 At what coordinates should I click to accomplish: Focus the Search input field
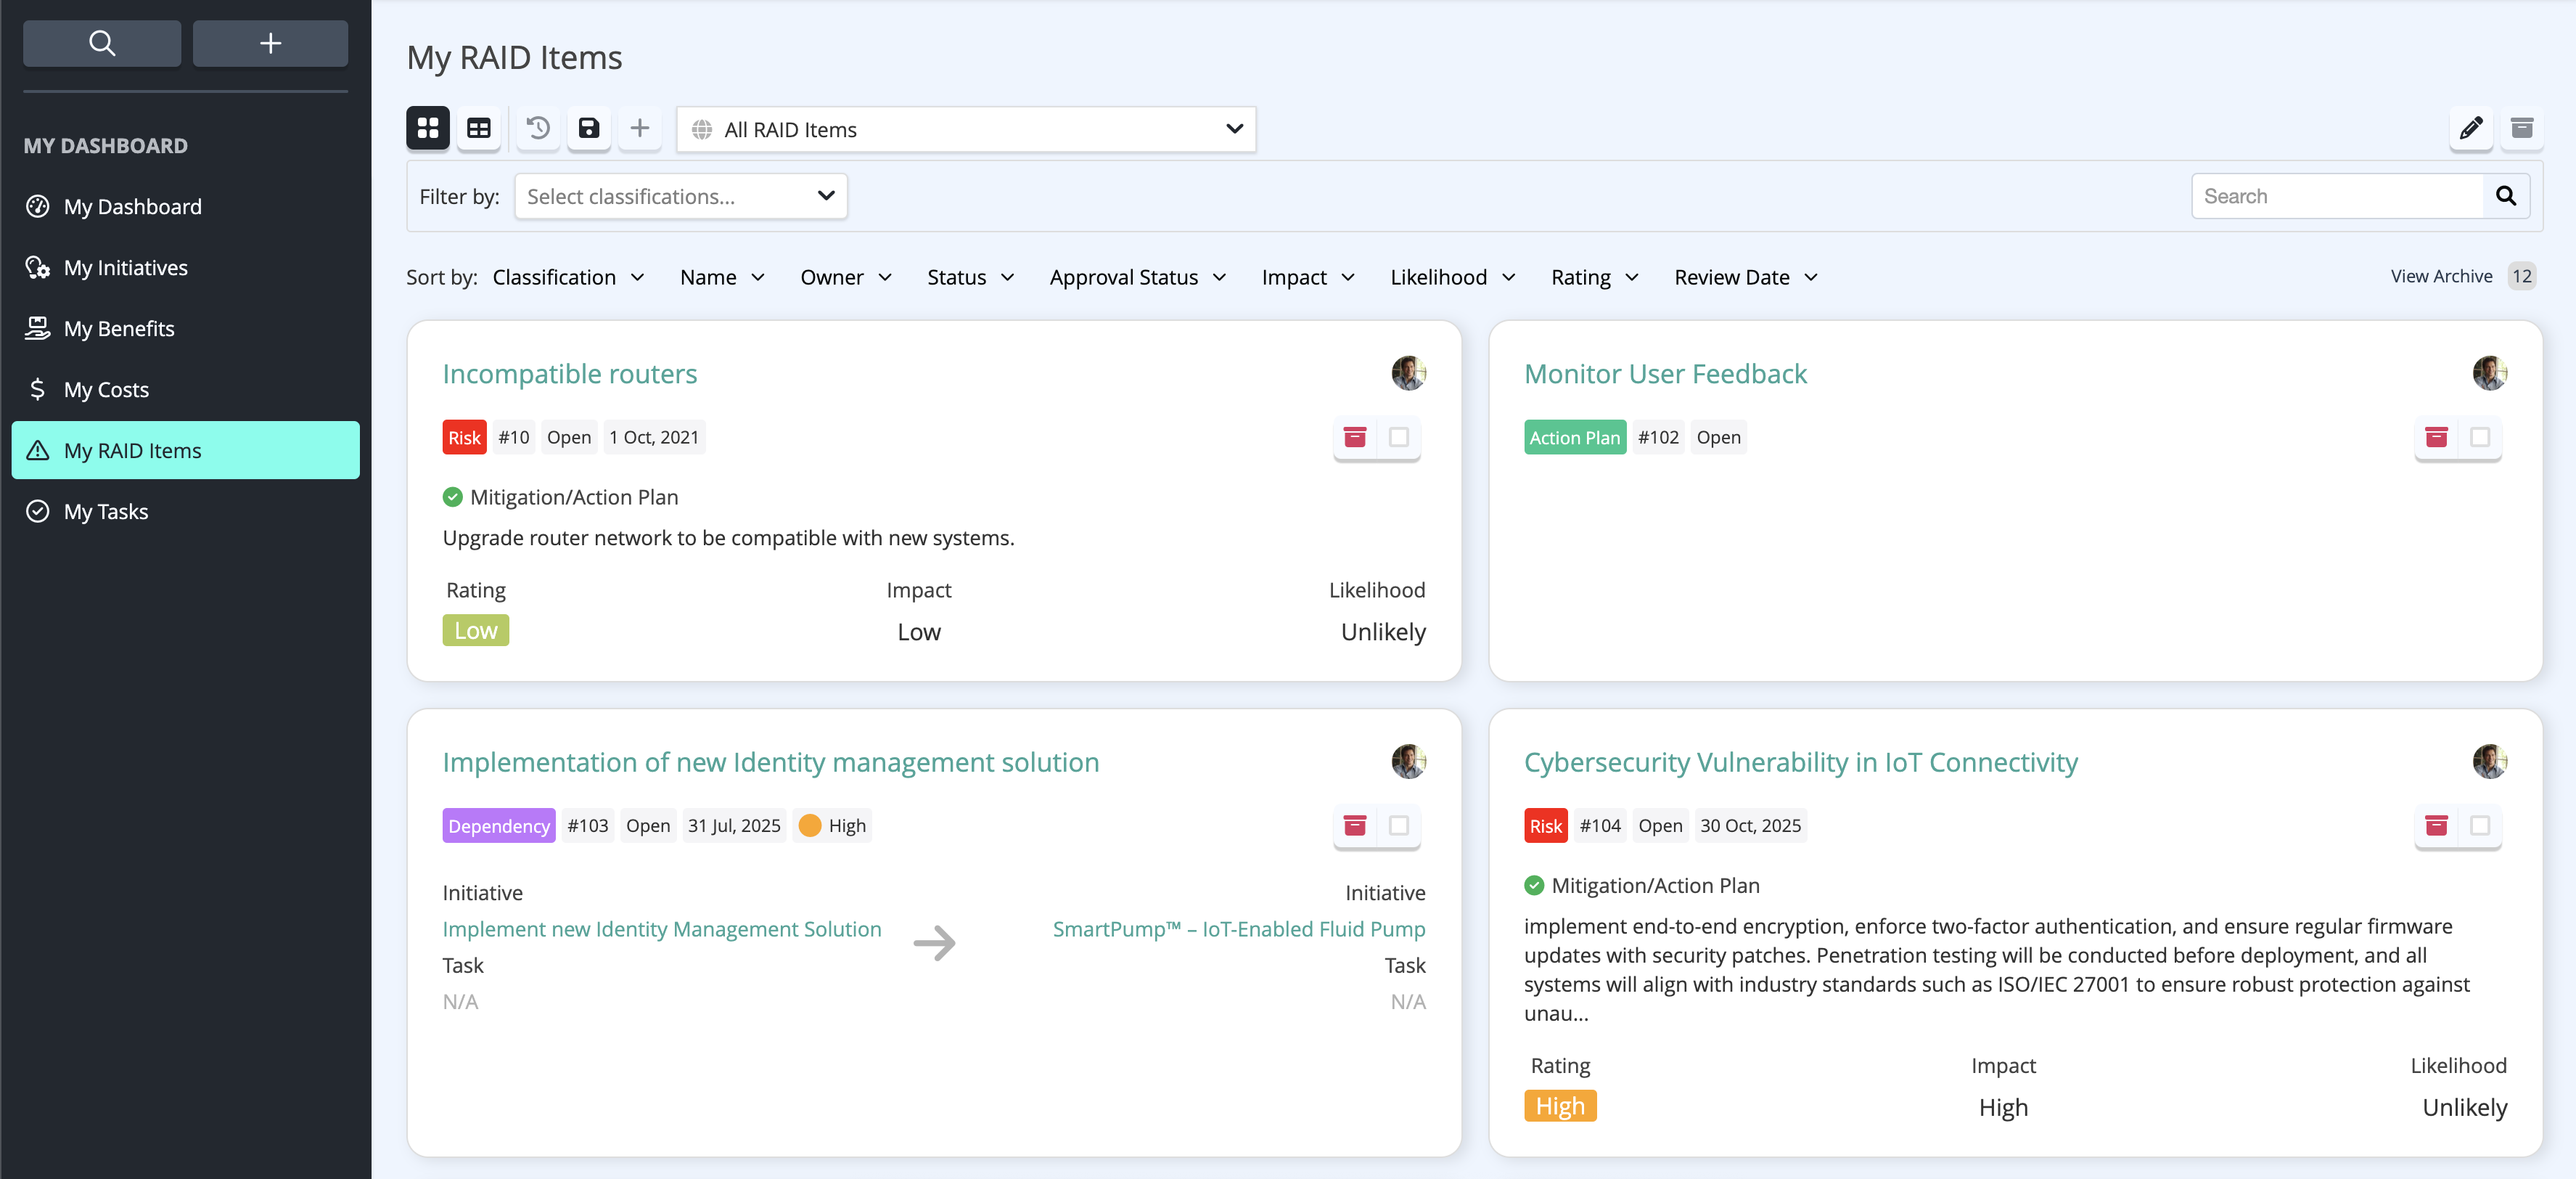pos(2337,196)
